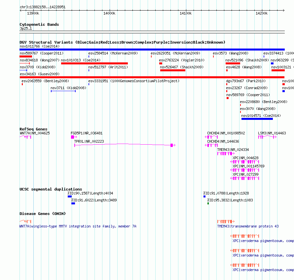Image resolution: width=294 pixels, height=280 pixels.
Task: Open RefSeq transcript XPC|NM_004628
Action: [x=245, y=158]
